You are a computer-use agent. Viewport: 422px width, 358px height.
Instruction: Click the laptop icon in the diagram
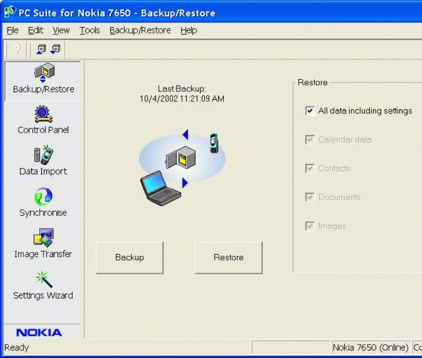click(160, 189)
